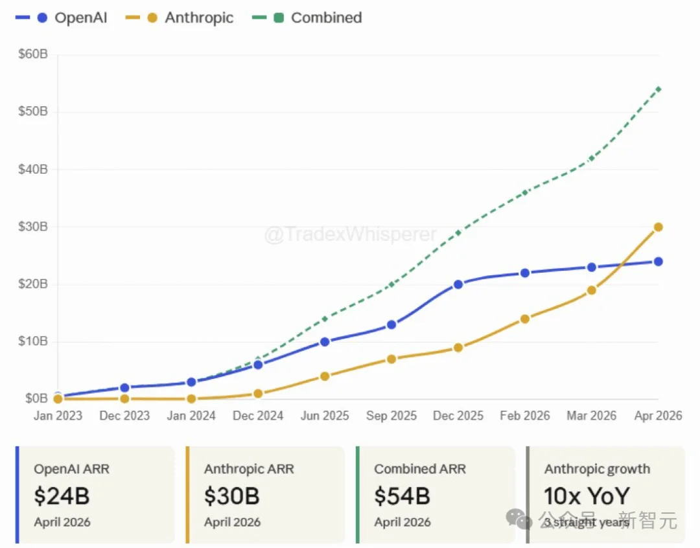Select the Combined line point at Mar 2026
This screenshot has height=548, width=700.
591,158
